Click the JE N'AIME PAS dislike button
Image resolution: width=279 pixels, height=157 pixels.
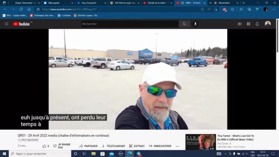[62, 146]
